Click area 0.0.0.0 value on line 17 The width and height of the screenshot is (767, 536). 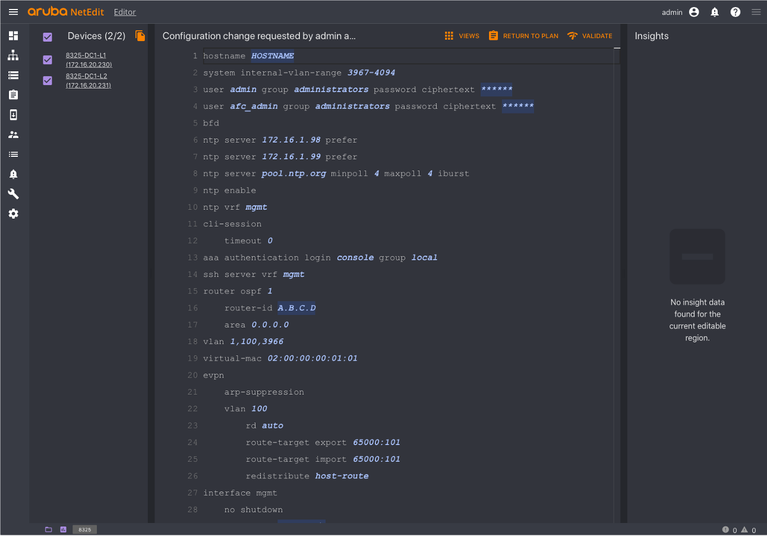click(270, 325)
